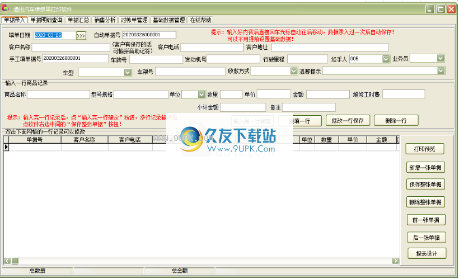Click the 客户地址 input field
The image size is (459, 279).
tap(330, 48)
